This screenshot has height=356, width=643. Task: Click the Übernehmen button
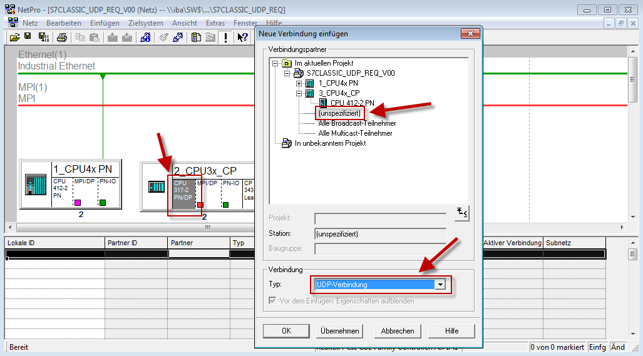point(339,330)
